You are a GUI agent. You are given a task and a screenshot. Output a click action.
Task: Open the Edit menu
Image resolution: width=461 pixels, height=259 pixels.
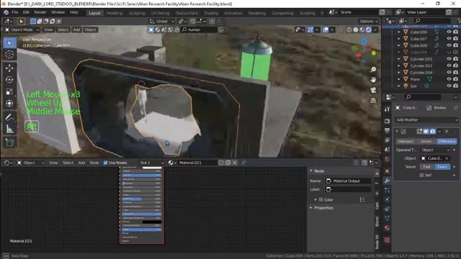(x=26, y=12)
